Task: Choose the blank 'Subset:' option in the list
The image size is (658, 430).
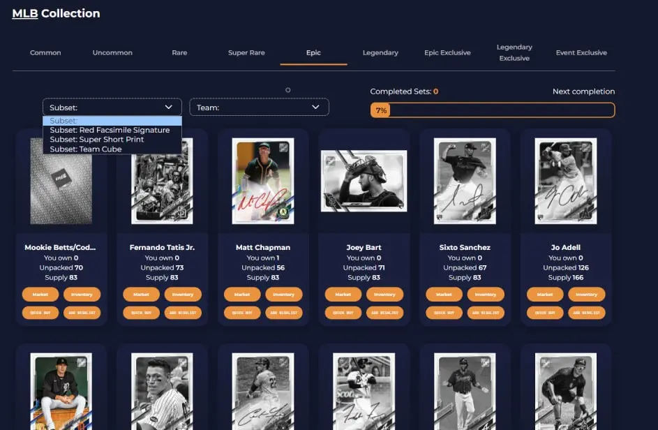Action: point(112,121)
